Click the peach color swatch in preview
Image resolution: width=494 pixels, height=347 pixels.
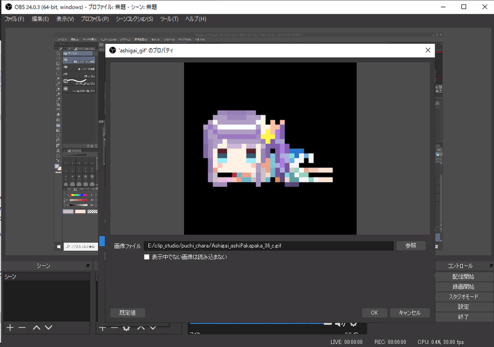(80, 211)
